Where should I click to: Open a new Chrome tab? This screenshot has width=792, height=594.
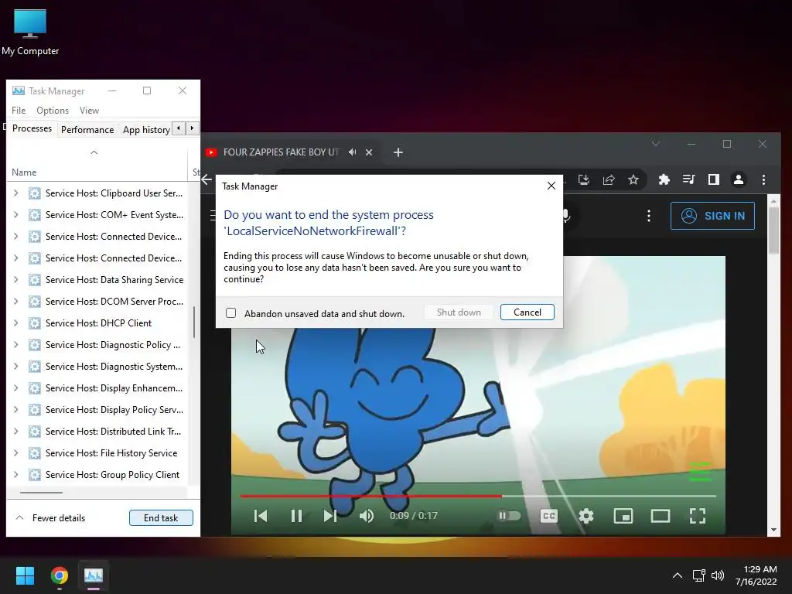click(x=398, y=152)
